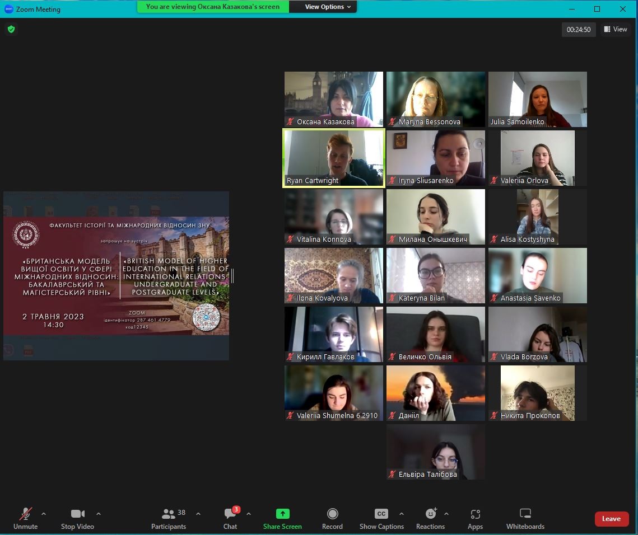Expand video options arrow beside Stop Video
This screenshot has width=638, height=535.
coord(99,513)
